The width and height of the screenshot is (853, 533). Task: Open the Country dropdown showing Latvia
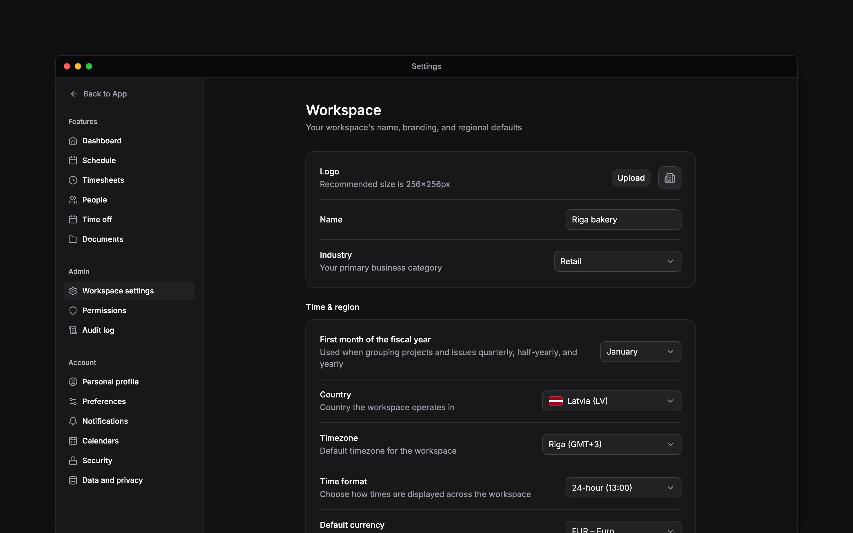(612, 401)
